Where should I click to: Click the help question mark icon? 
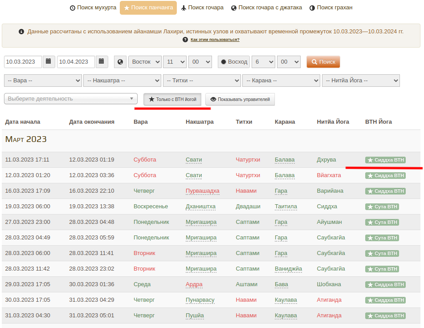[x=185, y=40]
